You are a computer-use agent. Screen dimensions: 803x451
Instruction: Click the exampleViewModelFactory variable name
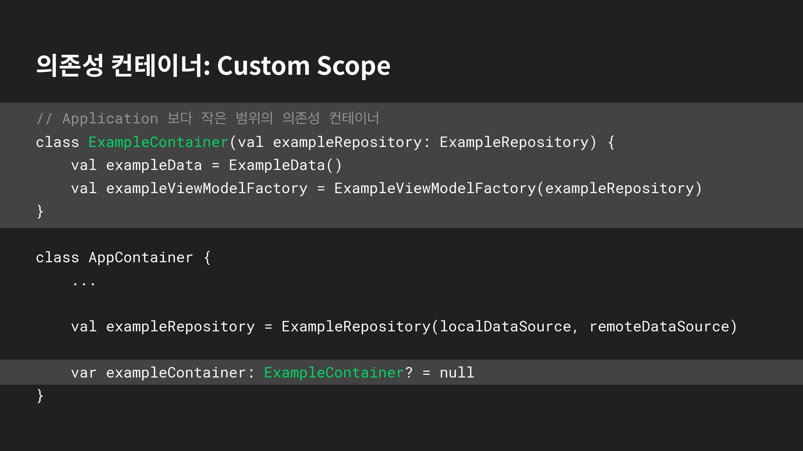tap(207, 188)
